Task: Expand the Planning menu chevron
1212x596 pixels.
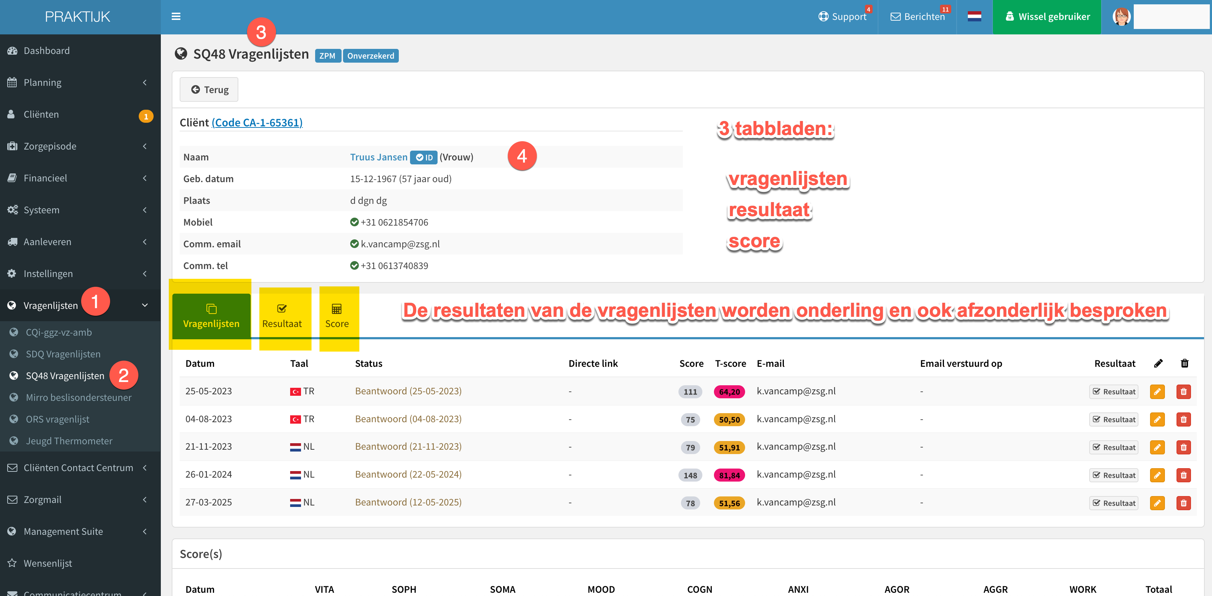Action: (145, 82)
